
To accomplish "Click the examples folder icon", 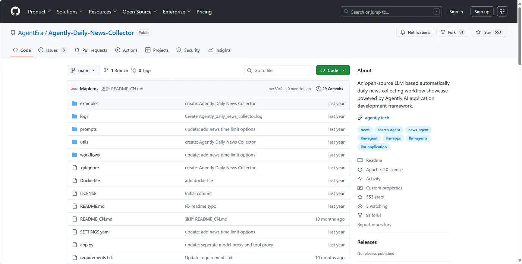I will (x=75, y=104).
